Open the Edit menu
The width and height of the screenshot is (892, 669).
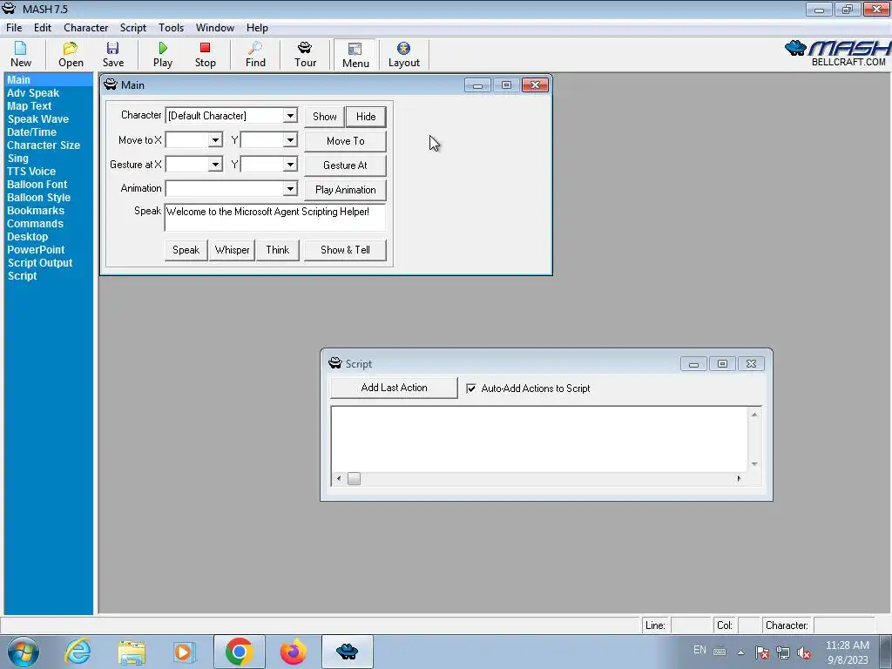(43, 27)
